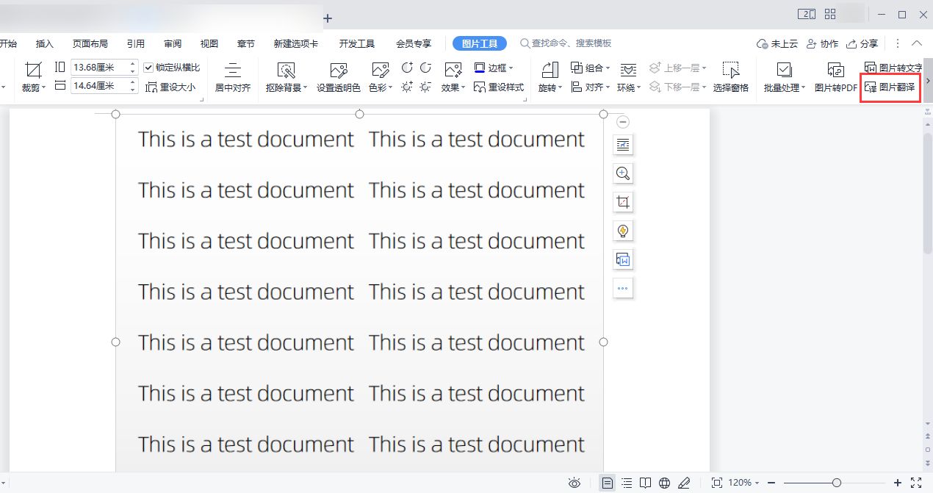The height and width of the screenshot is (493, 933).
Task: Click the decrease brightness icon
Action: (x=425, y=87)
